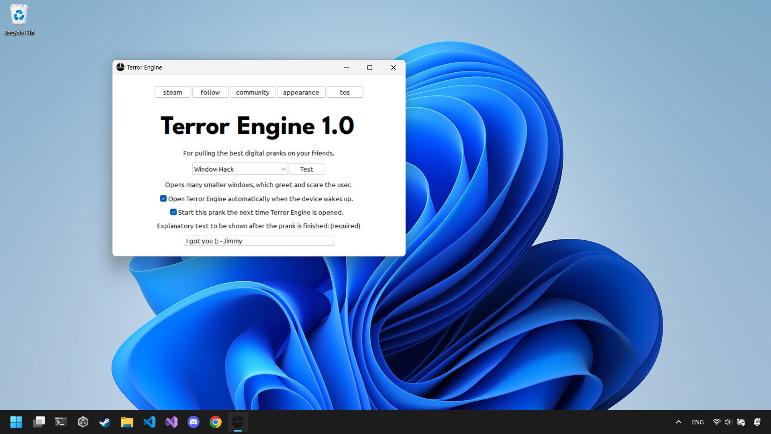Click the steam button

[173, 92]
